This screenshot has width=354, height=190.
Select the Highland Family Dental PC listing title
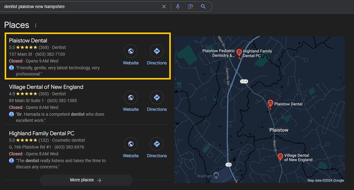coord(42,133)
